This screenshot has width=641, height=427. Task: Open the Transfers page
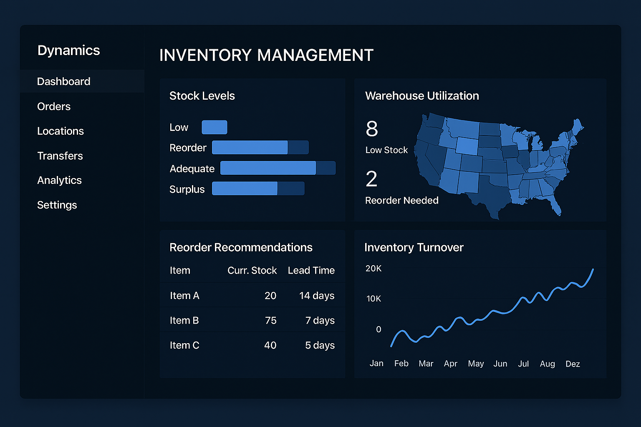pyautogui.click(x=60, y=156)
